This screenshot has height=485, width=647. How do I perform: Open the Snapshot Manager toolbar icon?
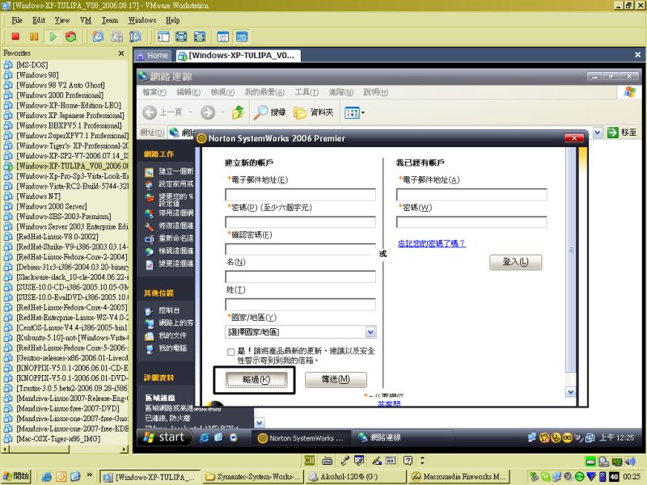(135, 36)
